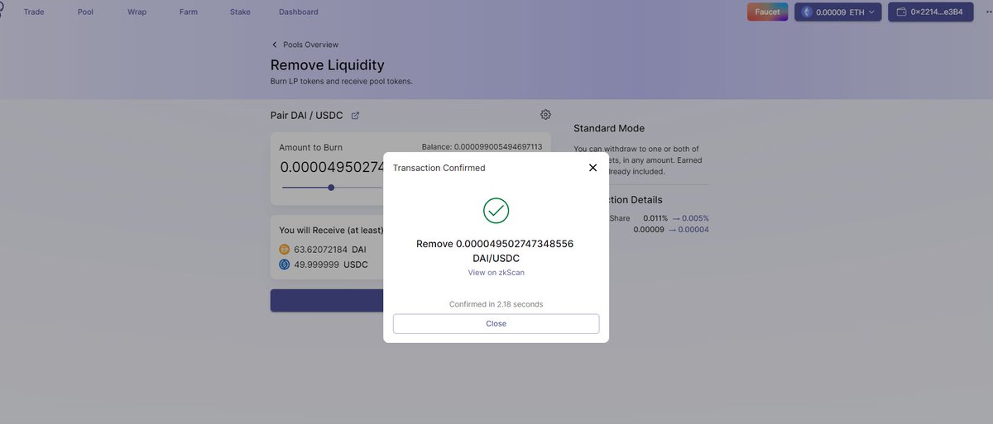
Task: Open the Pool menu
Action: (x=85, y=12)
